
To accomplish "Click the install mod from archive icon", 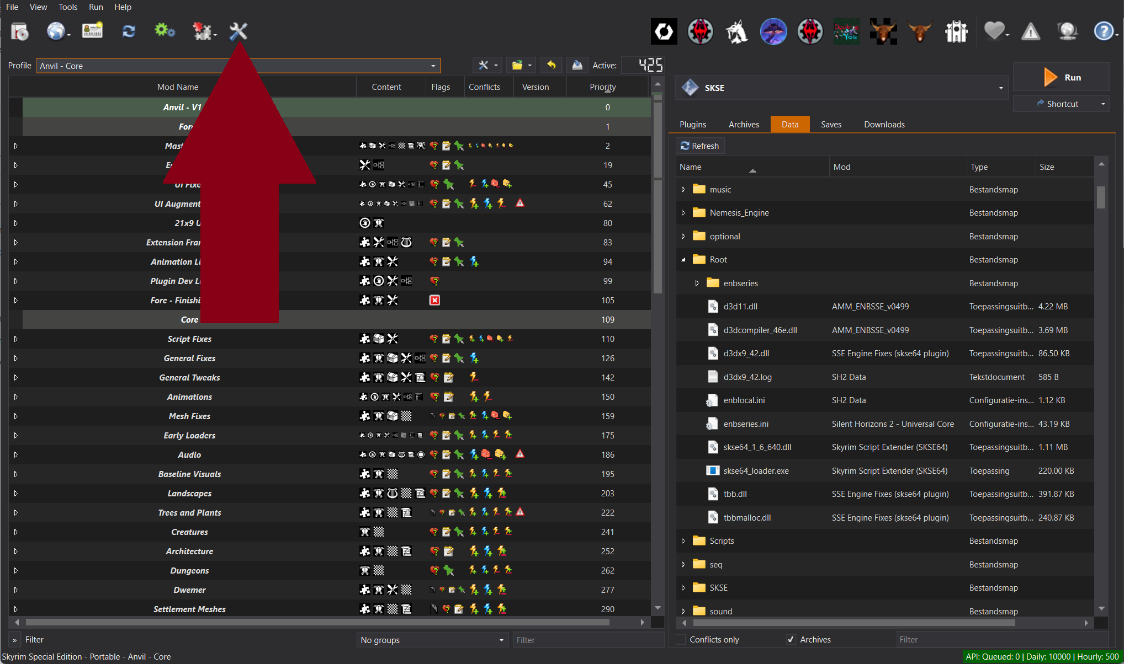I will 19,31.
